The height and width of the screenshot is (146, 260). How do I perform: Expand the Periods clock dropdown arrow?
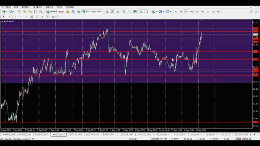[163, 12]
